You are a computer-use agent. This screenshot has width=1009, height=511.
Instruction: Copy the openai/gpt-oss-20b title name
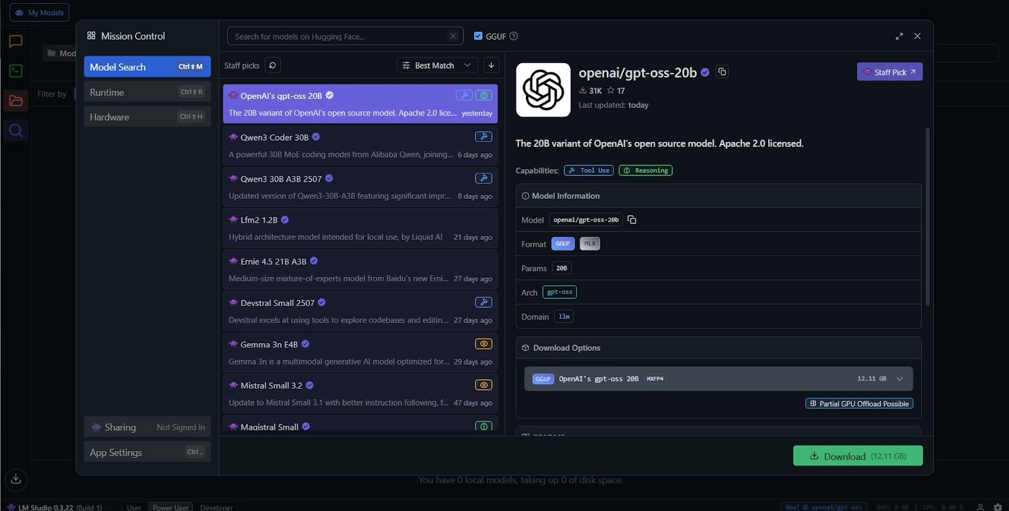[x=722, y=72]
